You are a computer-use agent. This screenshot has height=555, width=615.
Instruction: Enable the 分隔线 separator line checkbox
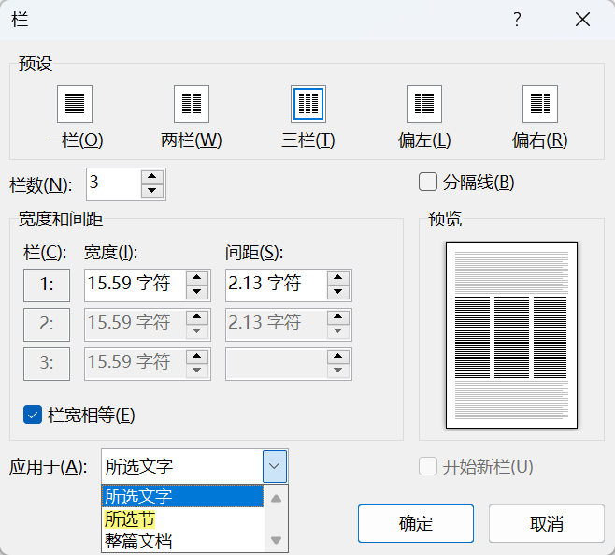(x=428, y=182)
